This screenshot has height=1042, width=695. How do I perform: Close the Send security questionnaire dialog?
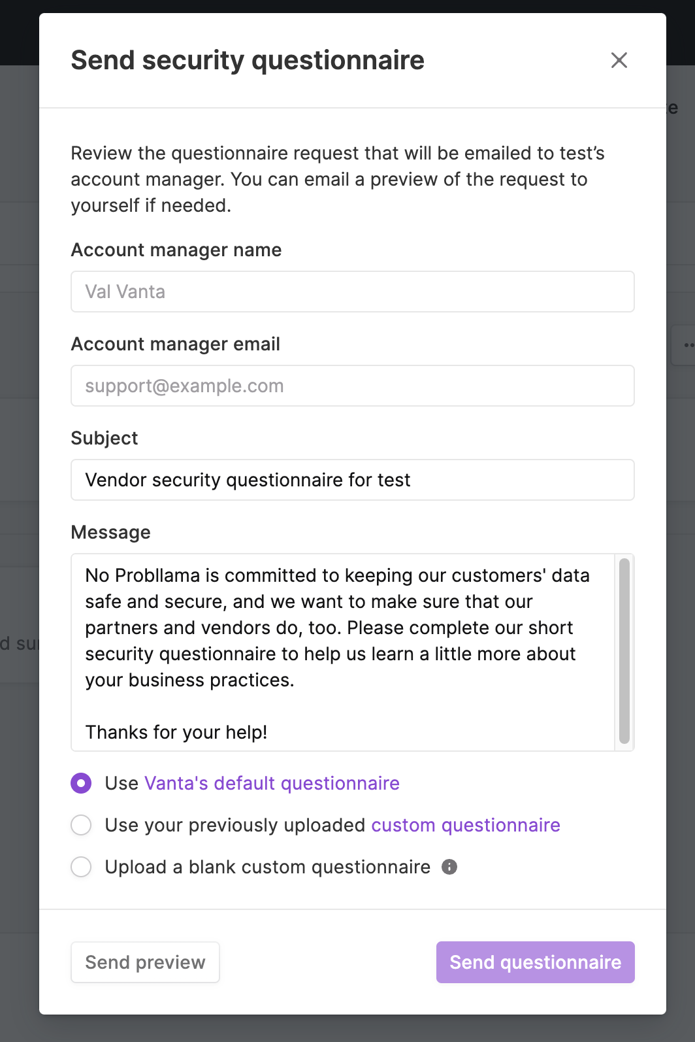pos(619,60)
